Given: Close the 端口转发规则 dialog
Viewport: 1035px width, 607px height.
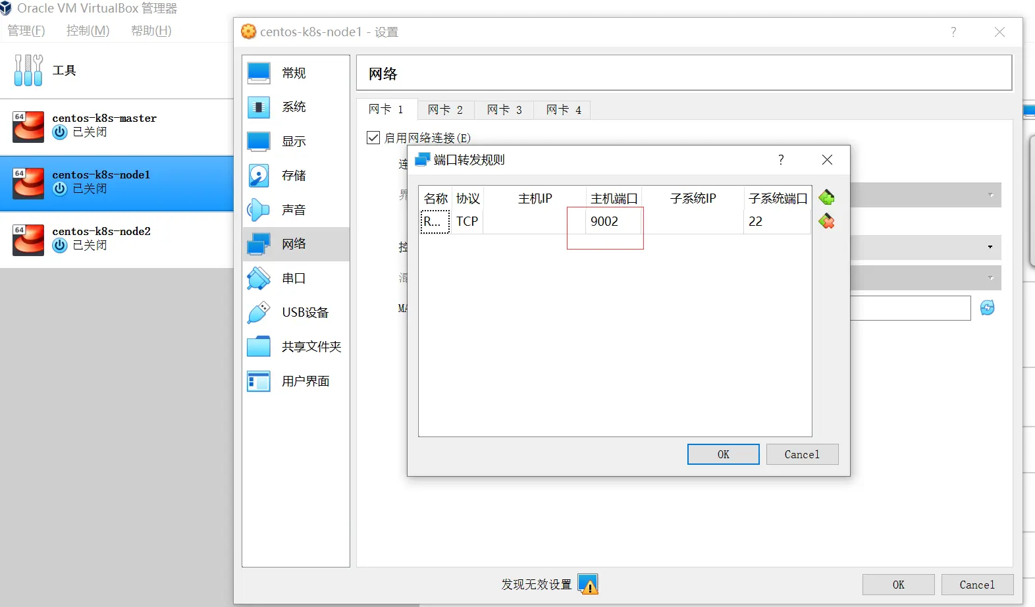Looking at the screenshot, I should tap(828, 159).
